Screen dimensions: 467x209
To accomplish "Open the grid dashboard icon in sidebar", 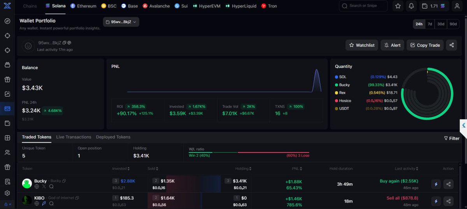I will pos(7,138).
